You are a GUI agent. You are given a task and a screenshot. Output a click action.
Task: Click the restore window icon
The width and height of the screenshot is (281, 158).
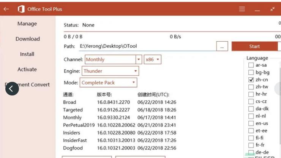[273, 9]
